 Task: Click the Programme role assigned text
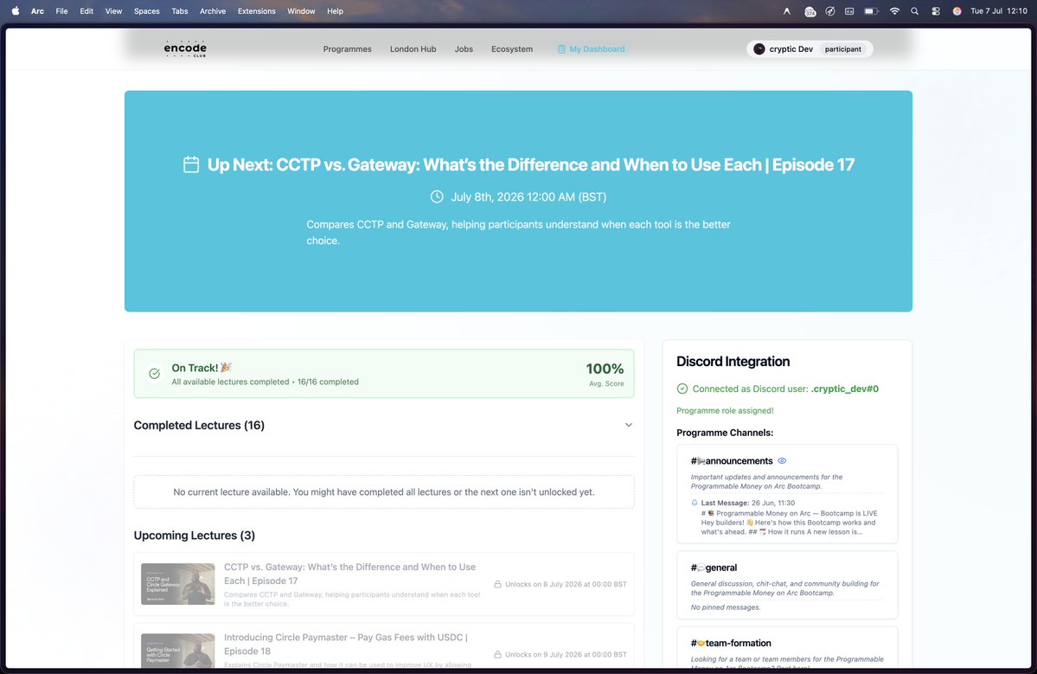(725, 411)
